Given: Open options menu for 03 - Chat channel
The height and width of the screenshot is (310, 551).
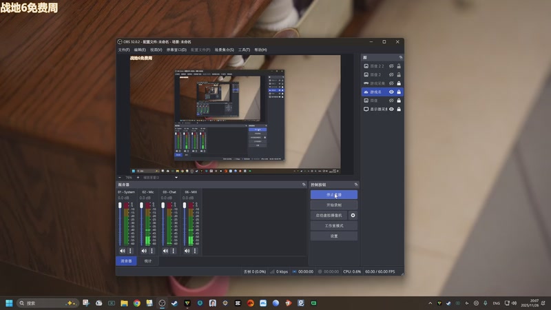Looking at the screenshot, I should click(173, 251).
